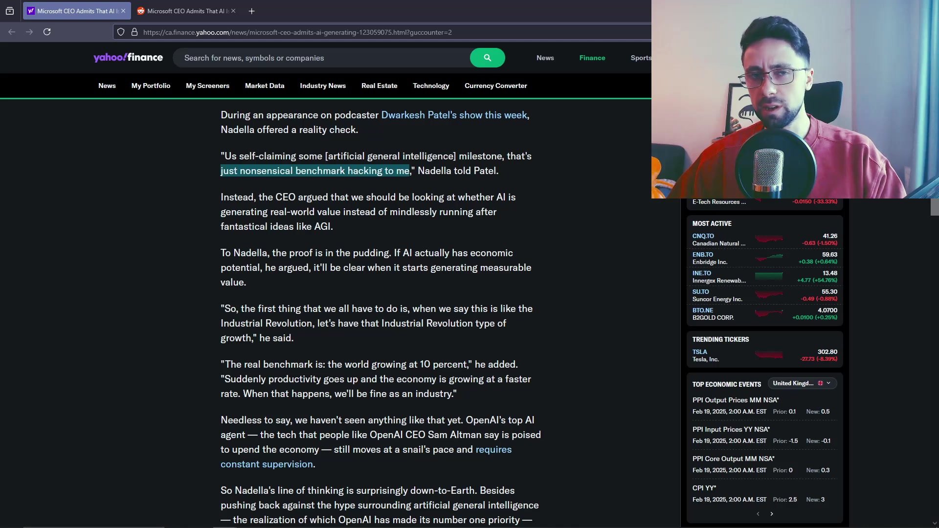Screen dimensions: 939x528
Task: Select News in the finance submenu
Action: [107, 86]
